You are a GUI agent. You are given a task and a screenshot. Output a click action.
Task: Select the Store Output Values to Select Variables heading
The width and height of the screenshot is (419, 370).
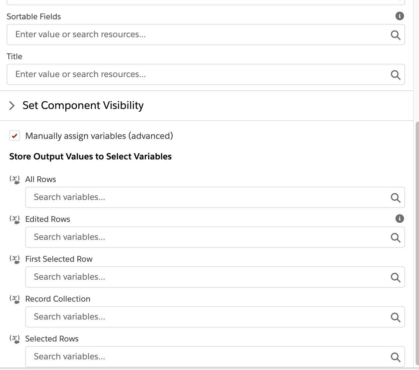[x=90, y=156]
